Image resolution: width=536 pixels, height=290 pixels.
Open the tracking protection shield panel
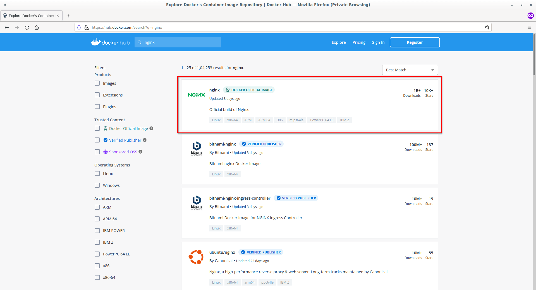[x=79, y=27]
